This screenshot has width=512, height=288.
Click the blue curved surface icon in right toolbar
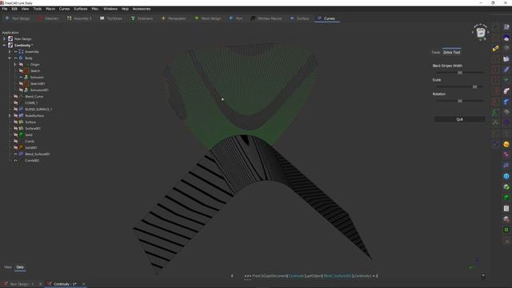(506, 102)
